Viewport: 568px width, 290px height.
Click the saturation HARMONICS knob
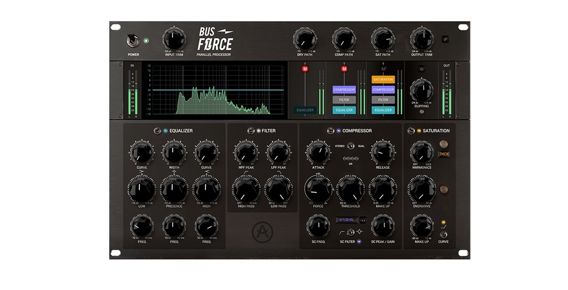point(422,152)
